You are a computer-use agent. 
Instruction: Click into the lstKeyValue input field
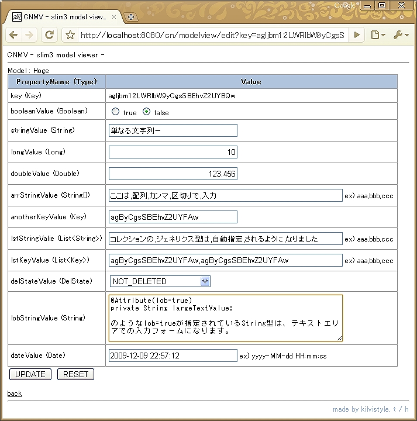point(226,260)
